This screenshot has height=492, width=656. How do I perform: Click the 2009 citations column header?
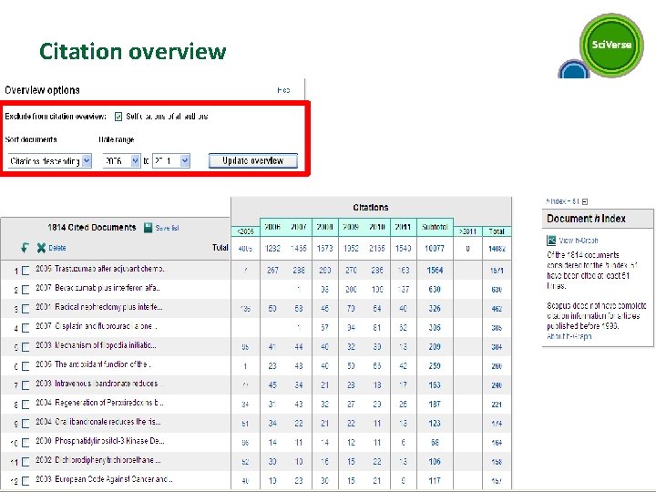pyautogui.click(x=351, y=227)
